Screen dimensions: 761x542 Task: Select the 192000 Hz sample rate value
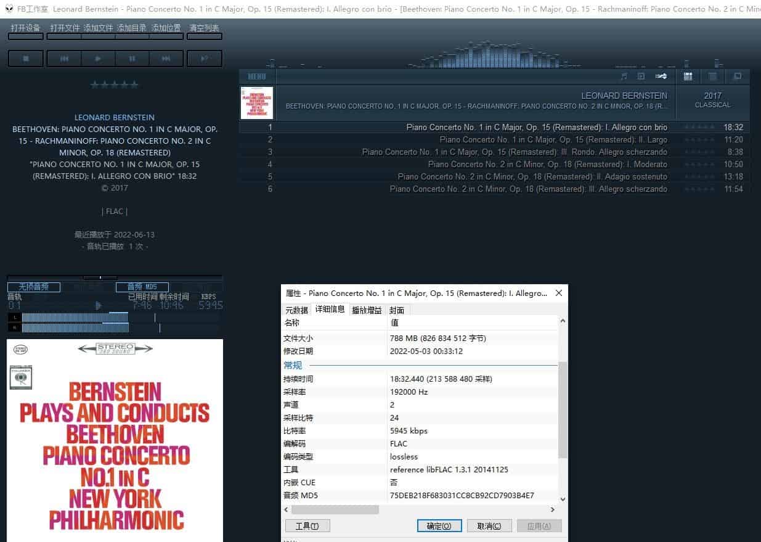tap(409, 392)
